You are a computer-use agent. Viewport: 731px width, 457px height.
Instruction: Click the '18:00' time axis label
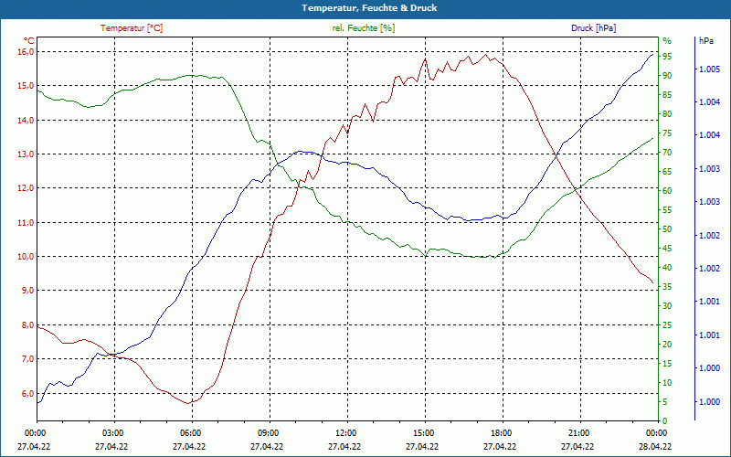tap(500, 433)
